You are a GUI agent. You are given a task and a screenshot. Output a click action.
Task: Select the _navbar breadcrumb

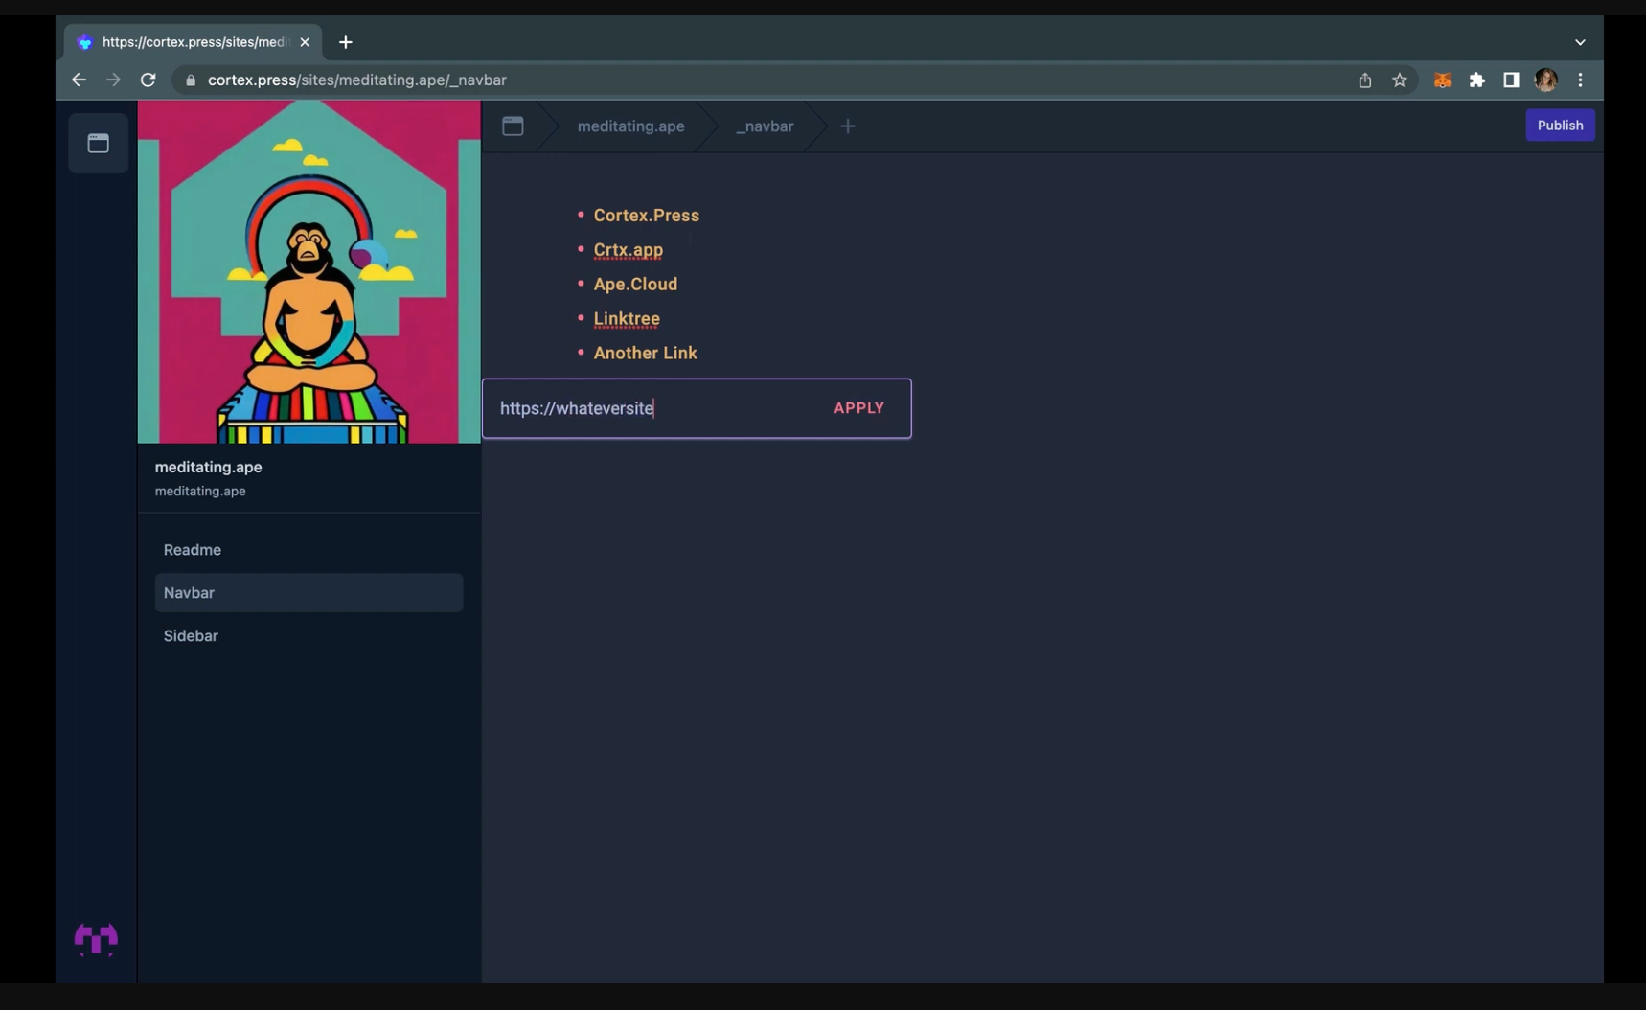765,126
